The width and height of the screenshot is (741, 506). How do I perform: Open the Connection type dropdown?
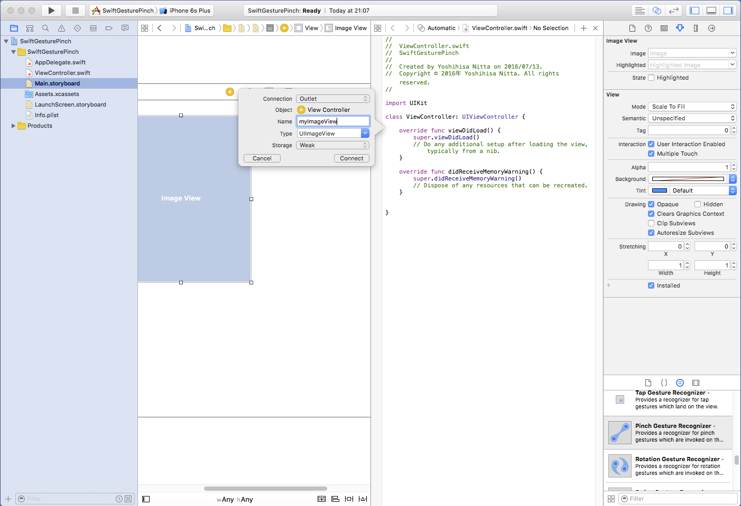332,99
